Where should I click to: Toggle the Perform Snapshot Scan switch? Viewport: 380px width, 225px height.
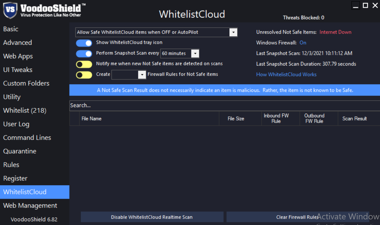[84, 54]
